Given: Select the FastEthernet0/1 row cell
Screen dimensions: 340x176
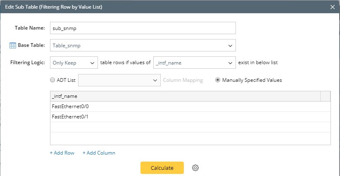Looking at the screenshot, I should pos(185,117).
